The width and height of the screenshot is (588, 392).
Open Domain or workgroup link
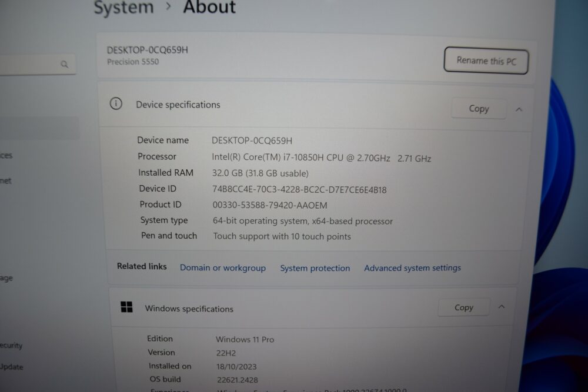(x=223, y=268)
